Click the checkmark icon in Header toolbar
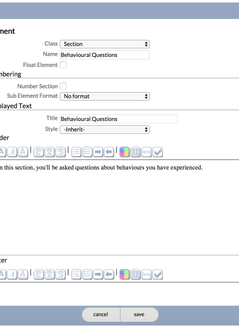This screenshot has height=328, width=239. click(x=158, y=152)
